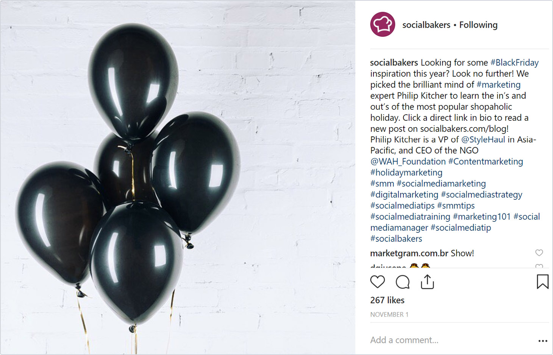Click the #Contentmarketing hashtag
The image size is (553, 355).
486,162
